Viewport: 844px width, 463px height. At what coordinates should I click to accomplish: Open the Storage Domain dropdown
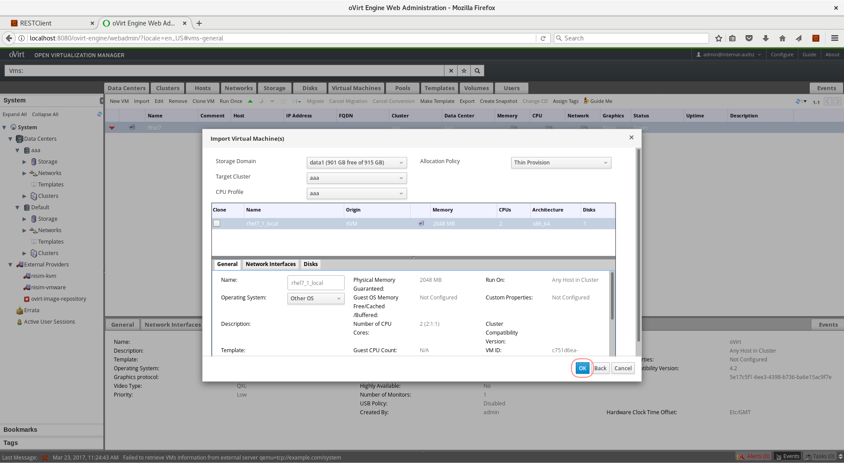coord(356,163)
